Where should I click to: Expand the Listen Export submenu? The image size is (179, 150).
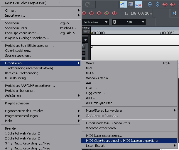(95, 146)
